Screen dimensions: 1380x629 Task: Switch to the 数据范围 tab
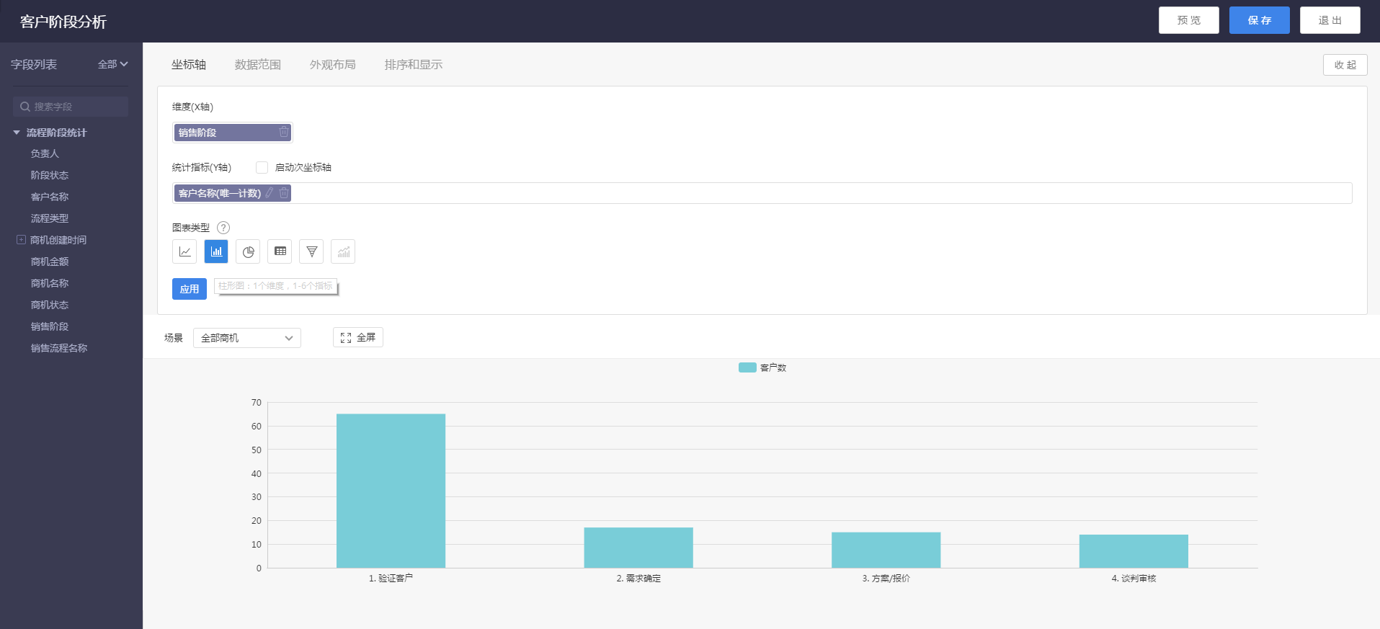pos(257,65)
